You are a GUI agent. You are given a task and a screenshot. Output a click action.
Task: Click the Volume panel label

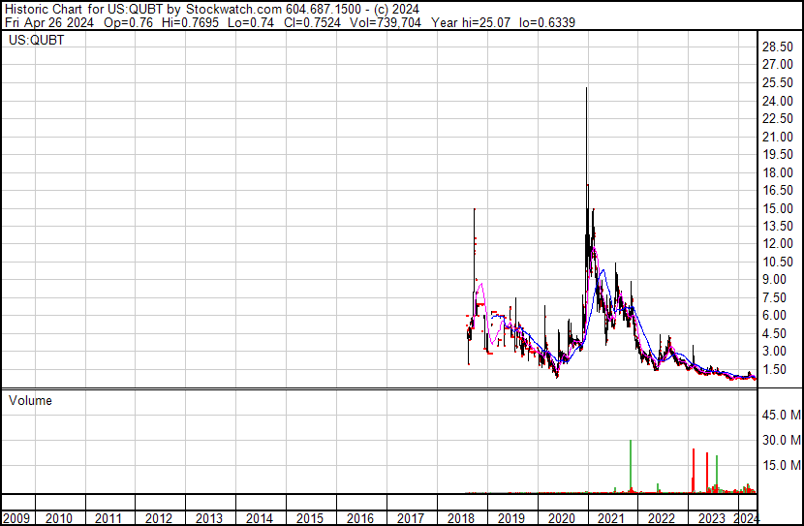30,400
